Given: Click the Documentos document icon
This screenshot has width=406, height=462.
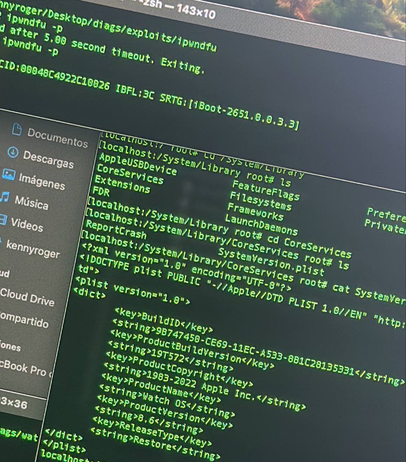Looking at the screenshot, I should [x=17, y=129].
